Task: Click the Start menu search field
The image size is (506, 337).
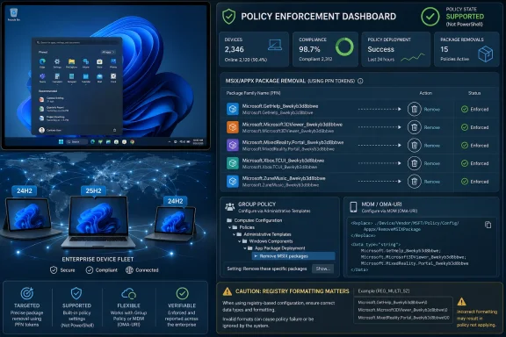Action: point(76,42)
